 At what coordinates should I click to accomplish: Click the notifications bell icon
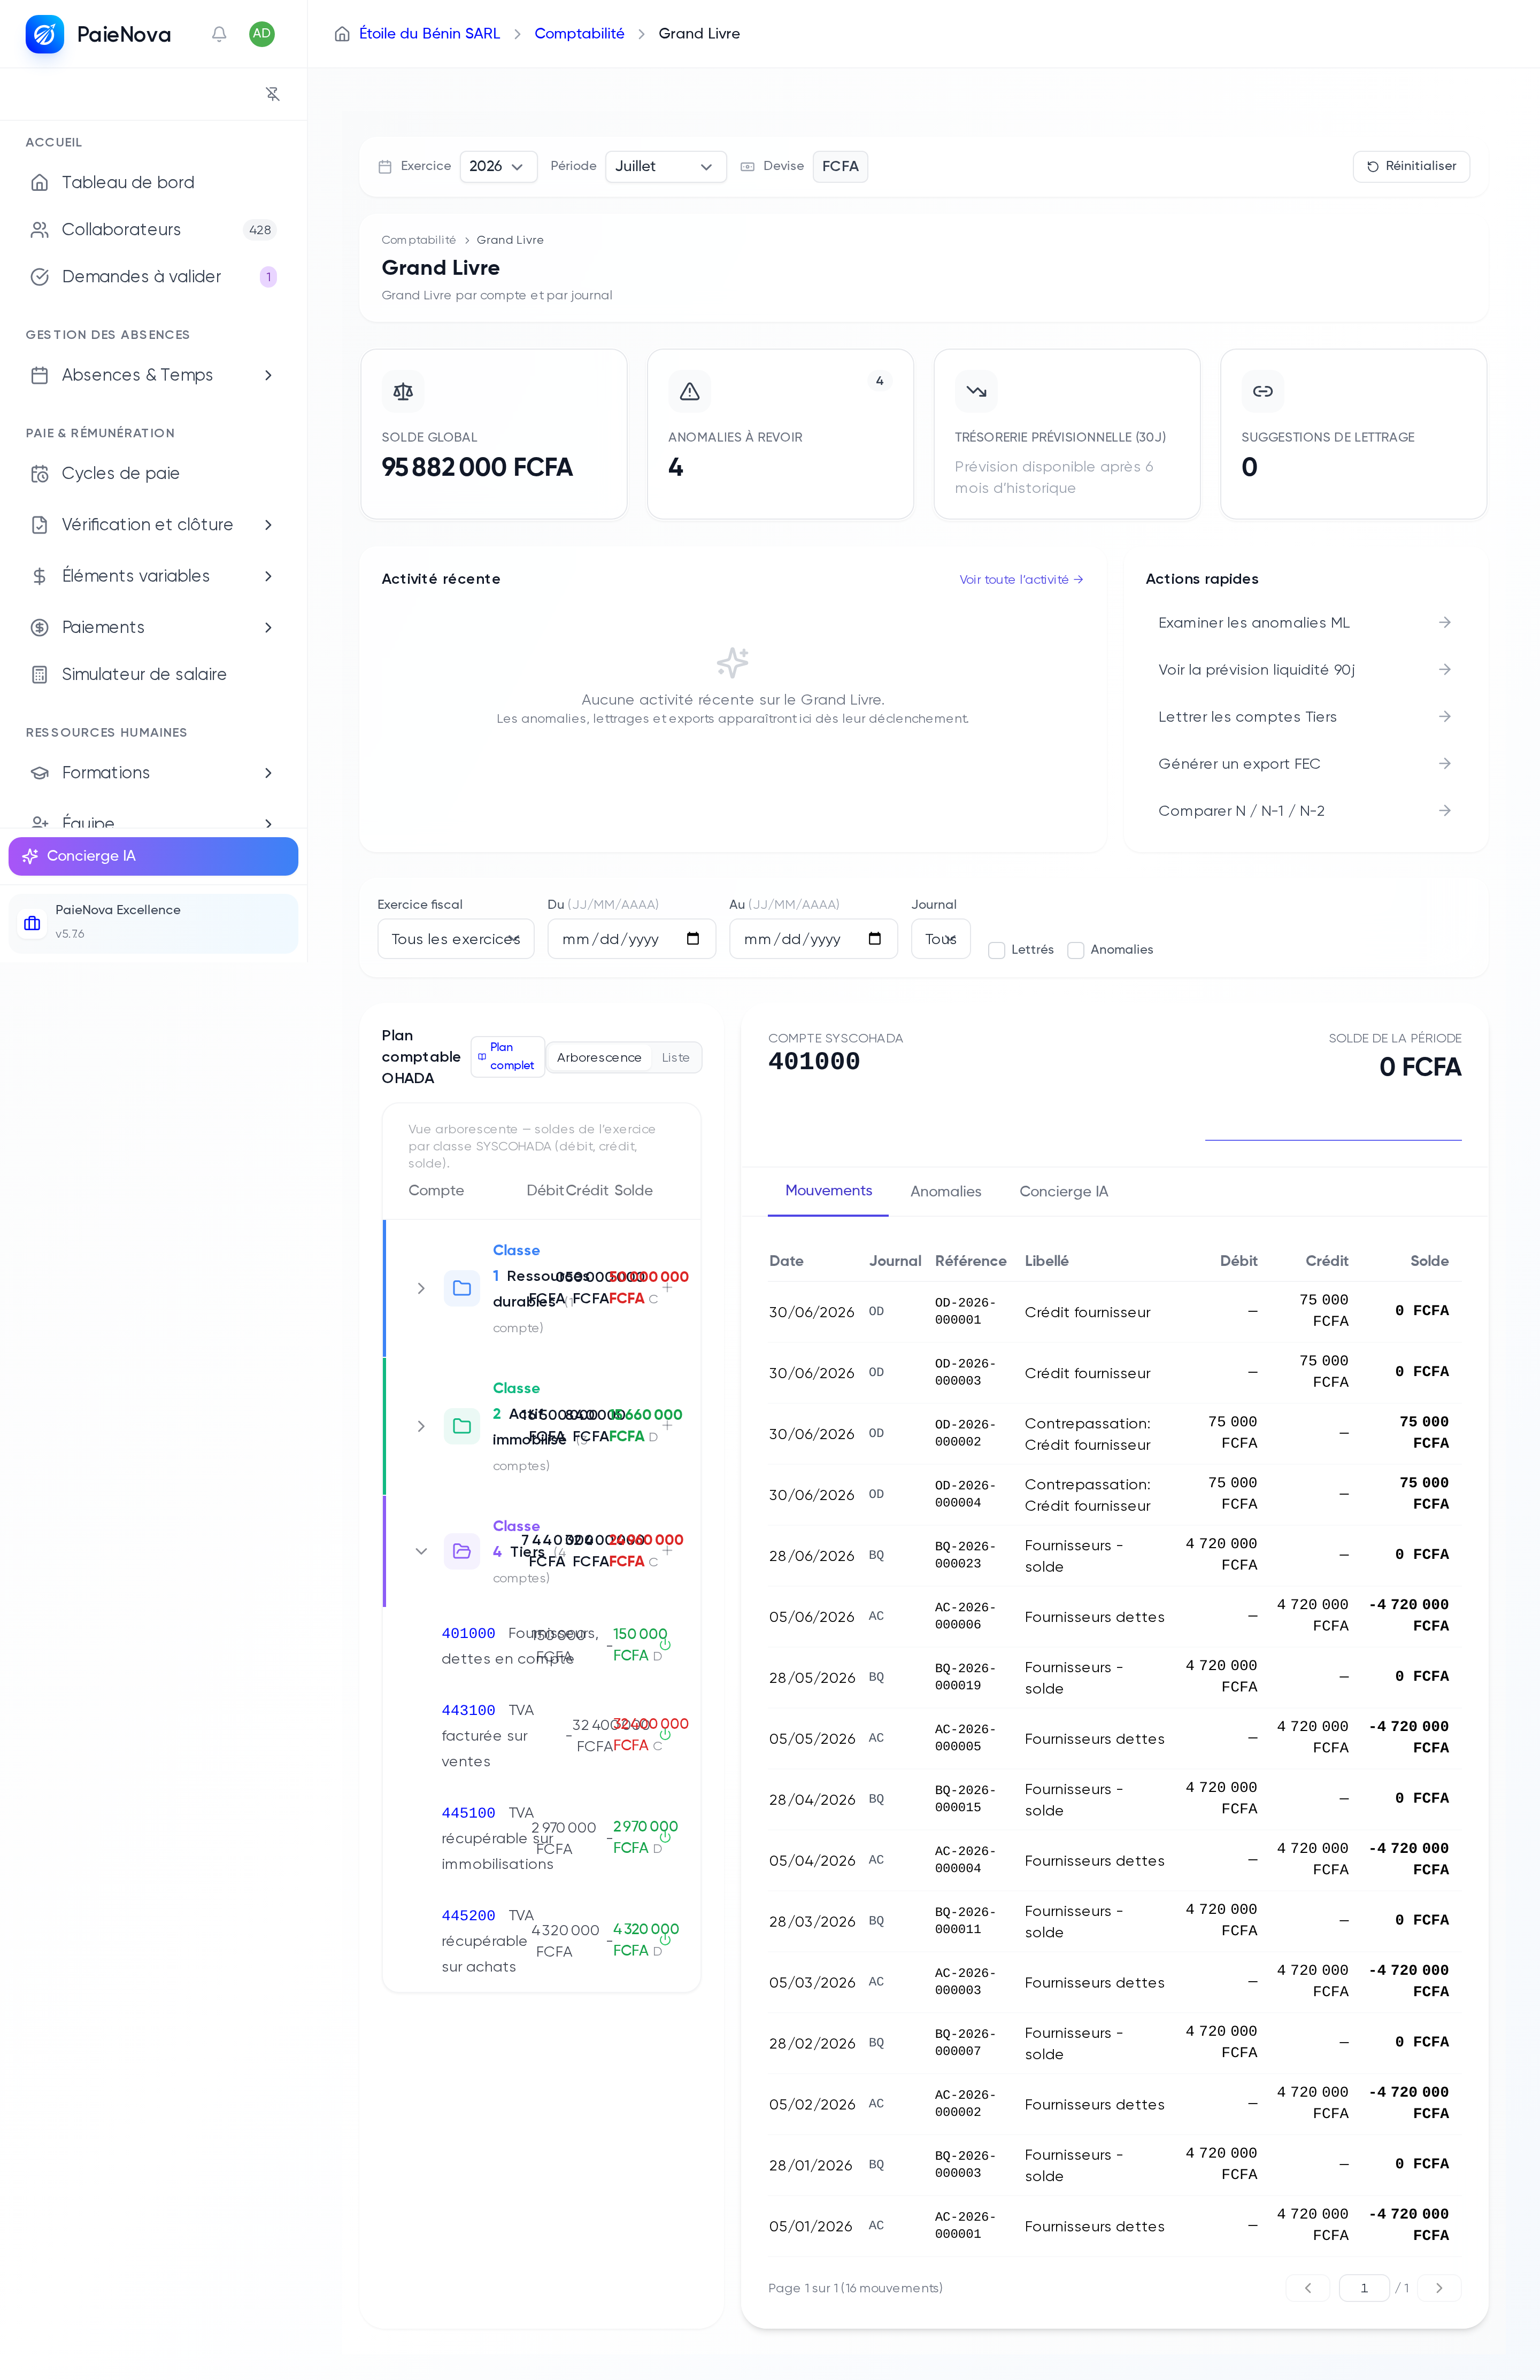point(219,34)
